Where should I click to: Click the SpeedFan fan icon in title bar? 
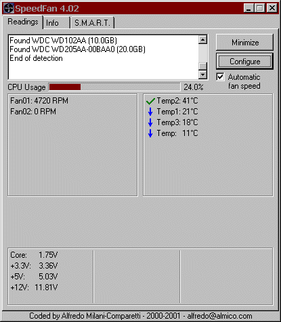(x=9, y=8)
